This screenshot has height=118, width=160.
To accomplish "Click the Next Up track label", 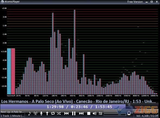I will pyautogui.click(x=12, y=112).
